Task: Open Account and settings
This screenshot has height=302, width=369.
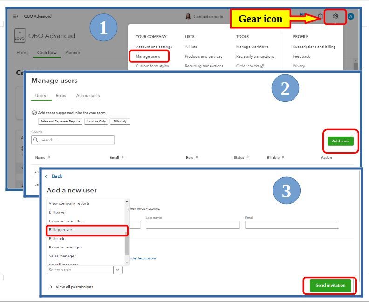Action: 154,47
